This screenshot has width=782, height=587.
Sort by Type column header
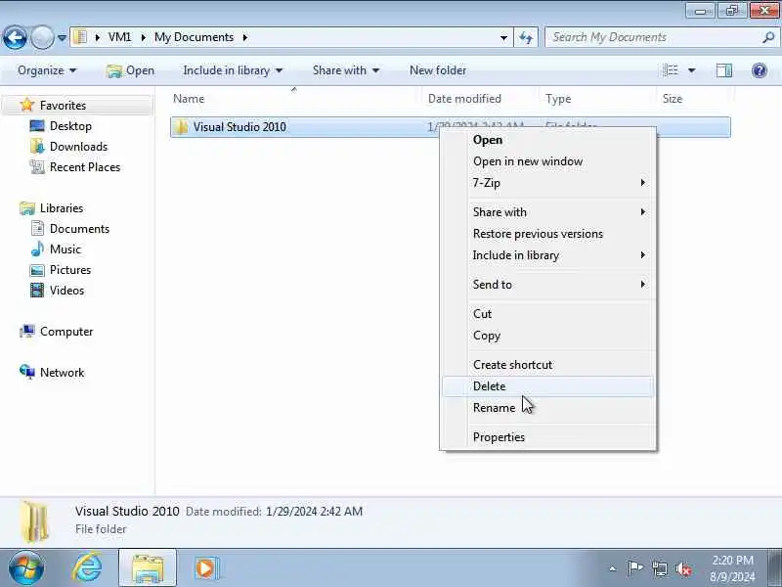pyautogui.click(x=597, y=99)
